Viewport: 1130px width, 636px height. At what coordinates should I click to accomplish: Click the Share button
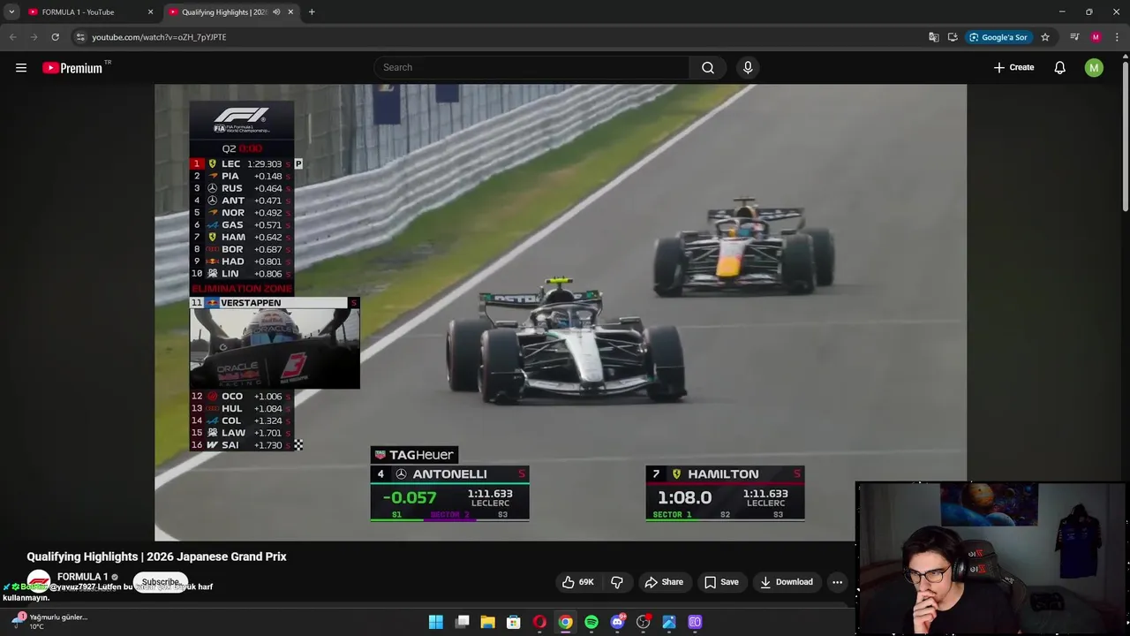click(664, 582)
